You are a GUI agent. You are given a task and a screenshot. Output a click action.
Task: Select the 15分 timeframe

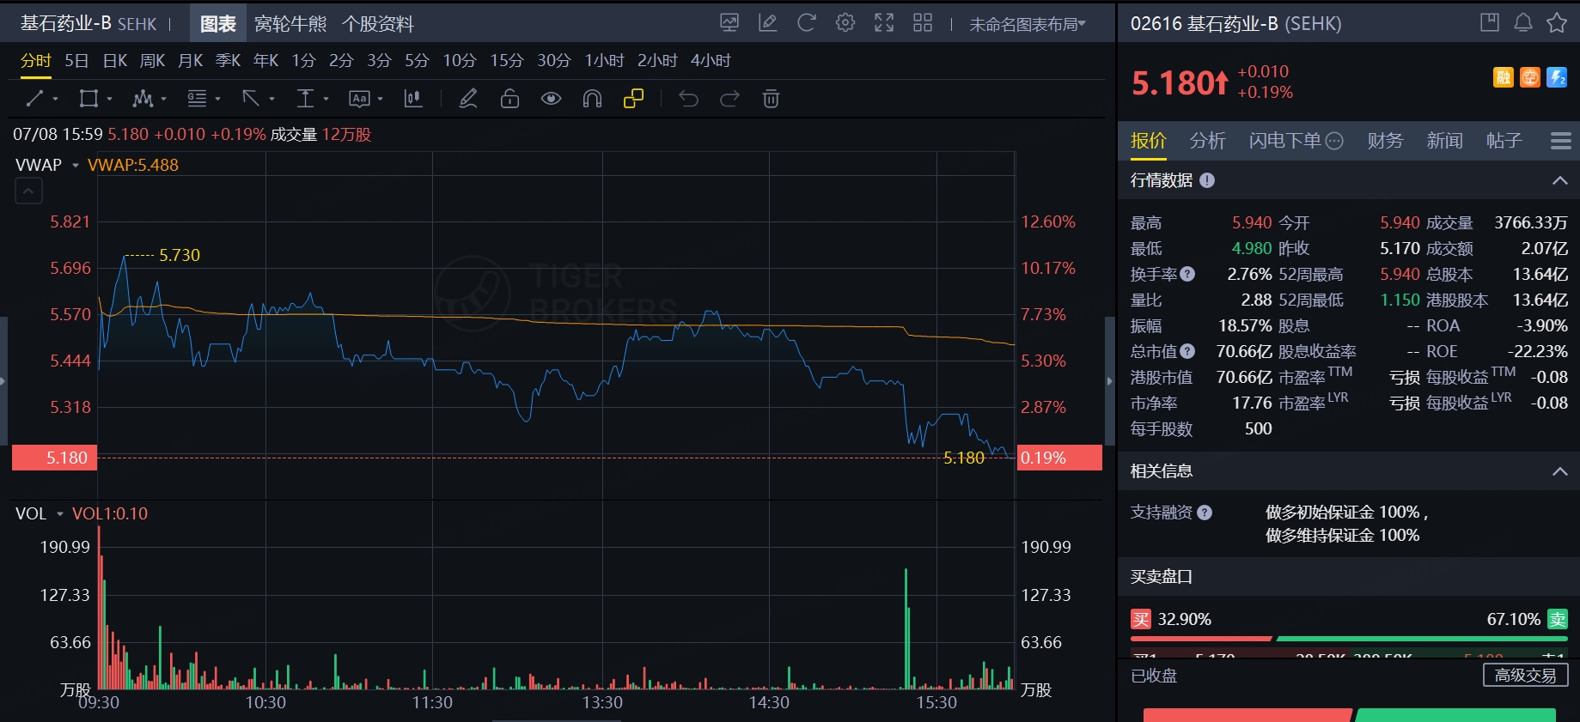[x=506, y=61]
